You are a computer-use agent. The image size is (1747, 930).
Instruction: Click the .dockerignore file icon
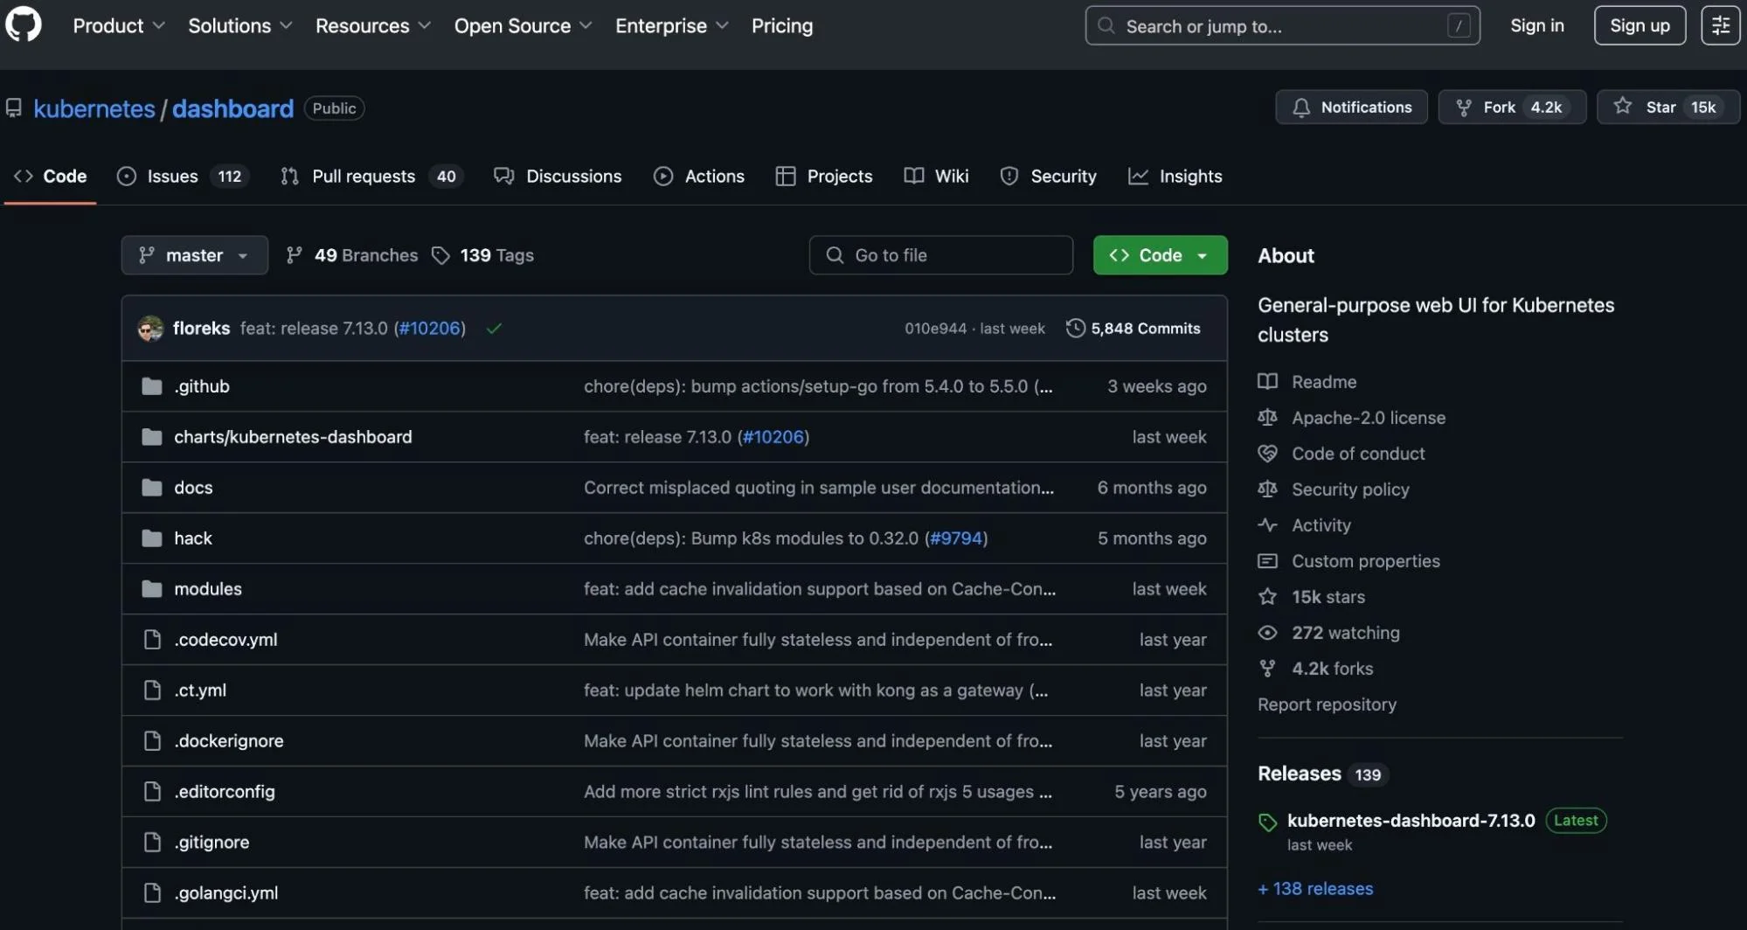pos(152,741)
